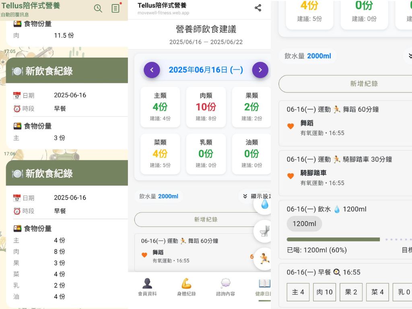The width and height of the screenshot is (412, 309).
Task: Click the 果 2 breakfast box
Action: click(351, 292)
